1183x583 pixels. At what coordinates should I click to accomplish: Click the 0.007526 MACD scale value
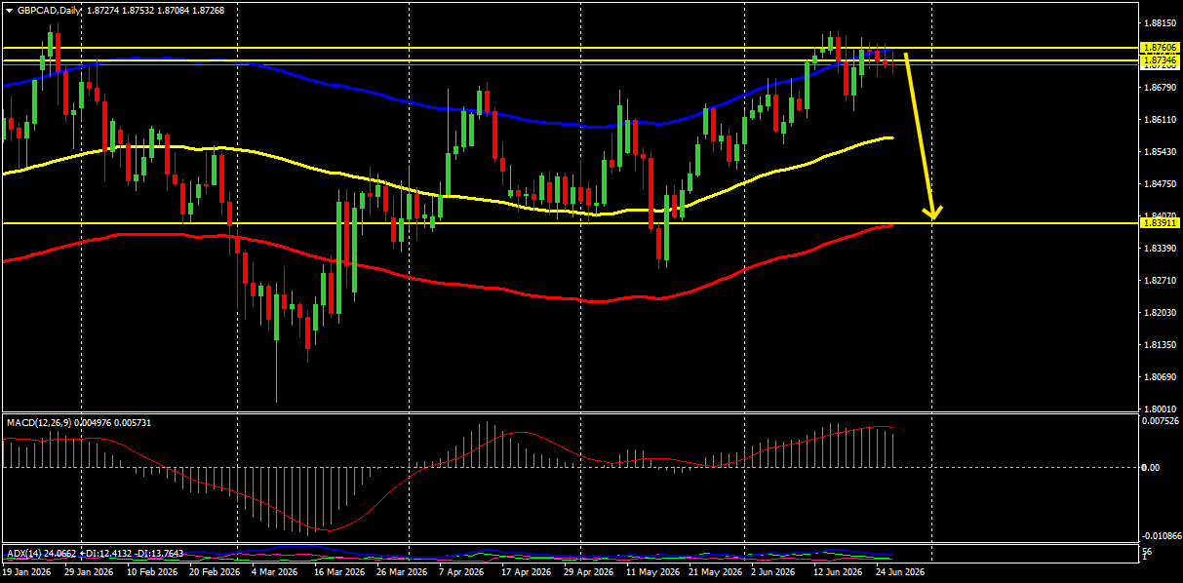[1162, 422]
